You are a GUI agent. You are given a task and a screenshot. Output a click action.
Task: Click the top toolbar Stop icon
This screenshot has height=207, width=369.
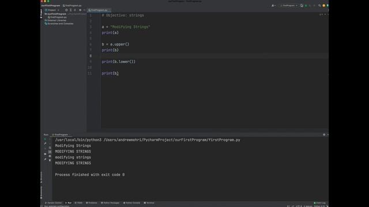pos(314,6)
